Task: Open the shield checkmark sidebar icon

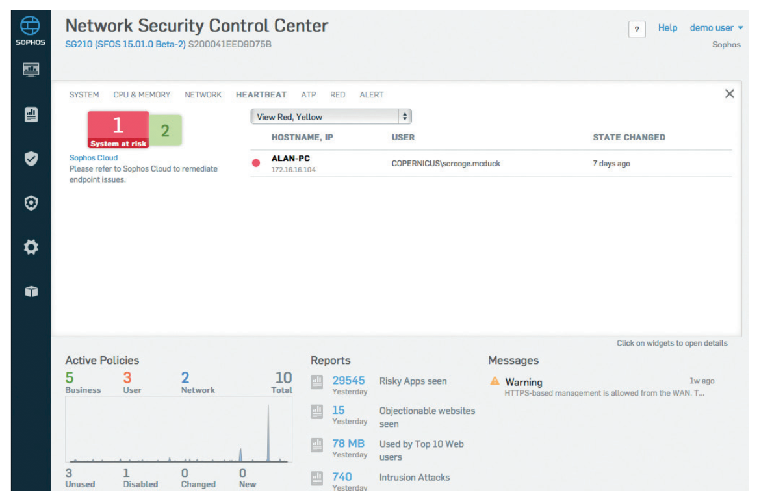Action: point(31,159)
